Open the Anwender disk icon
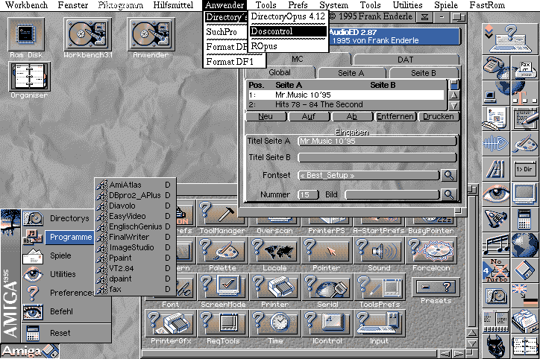Viewport: 540px width, 359px height. (x=151, y=34)
